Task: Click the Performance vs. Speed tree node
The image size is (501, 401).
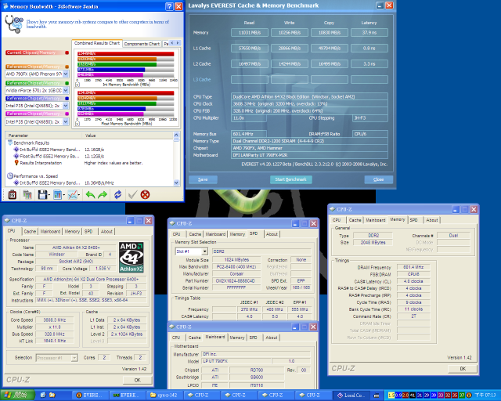Action: tap(35, 176)
